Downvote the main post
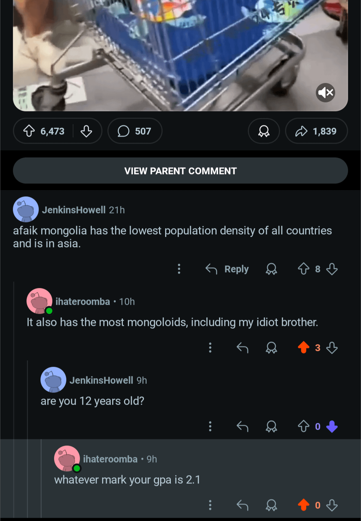 [86, 131]
